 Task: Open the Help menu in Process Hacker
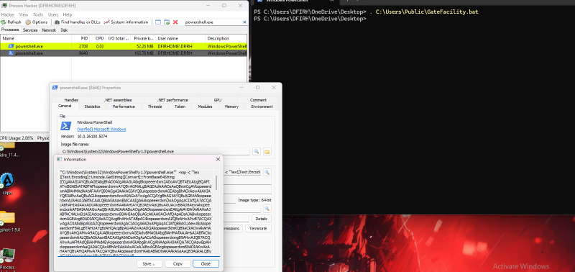(68, 14)
